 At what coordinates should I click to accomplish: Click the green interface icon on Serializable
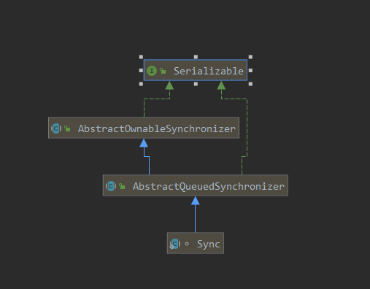coord(152,71)
